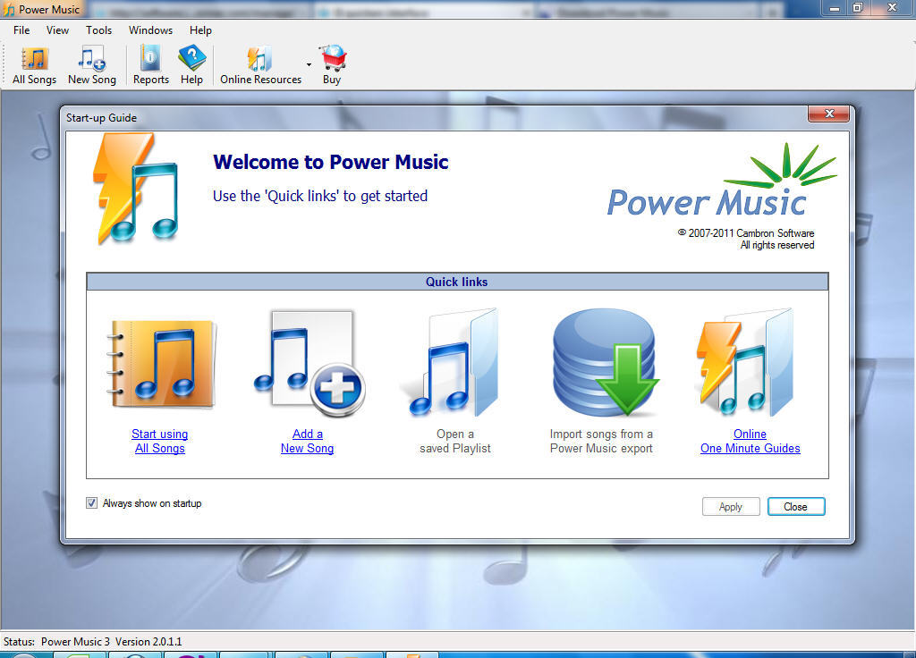Click the All Songs notebook quick link icon
916x658 pixels.
[x=161, y=364]
